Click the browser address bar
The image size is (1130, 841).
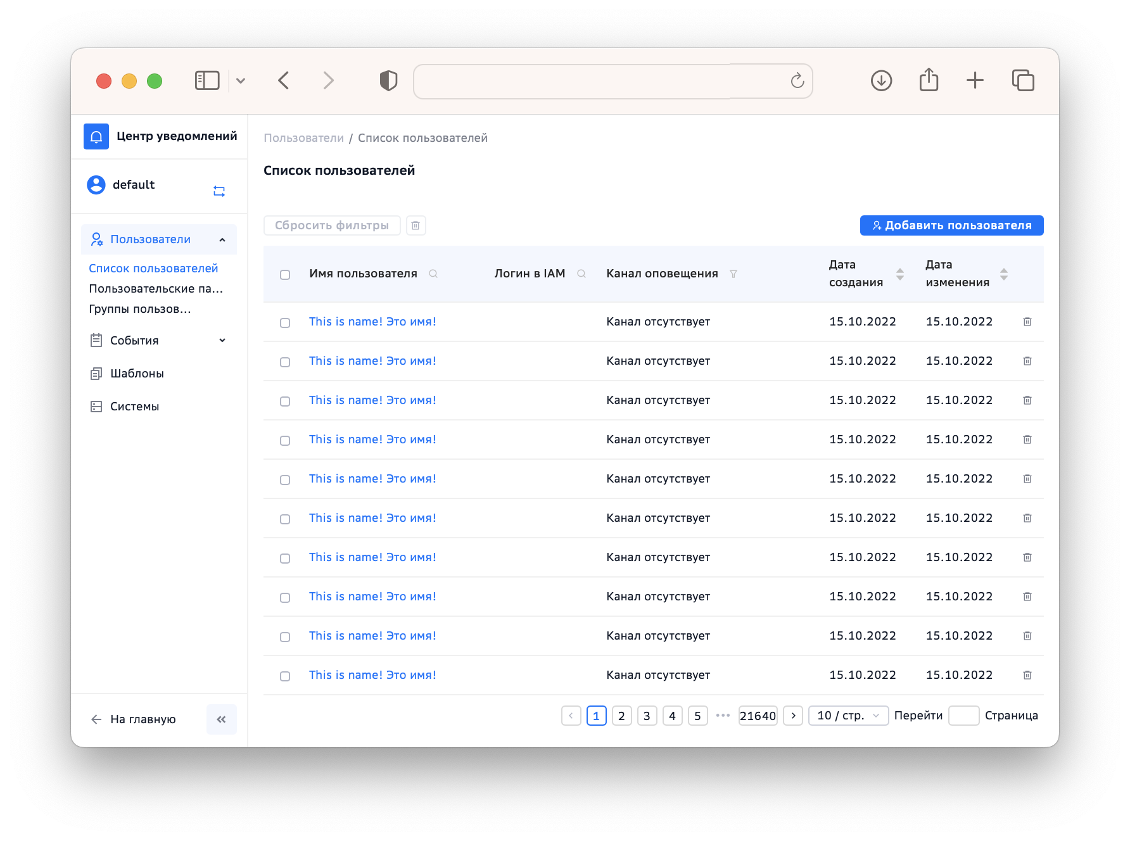click(x=613, y=81)
